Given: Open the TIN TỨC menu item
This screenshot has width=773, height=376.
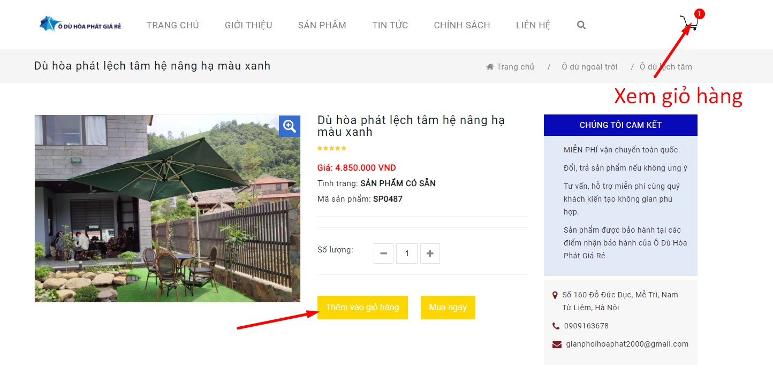Looking at the screenshot, I should coord(390,25).
